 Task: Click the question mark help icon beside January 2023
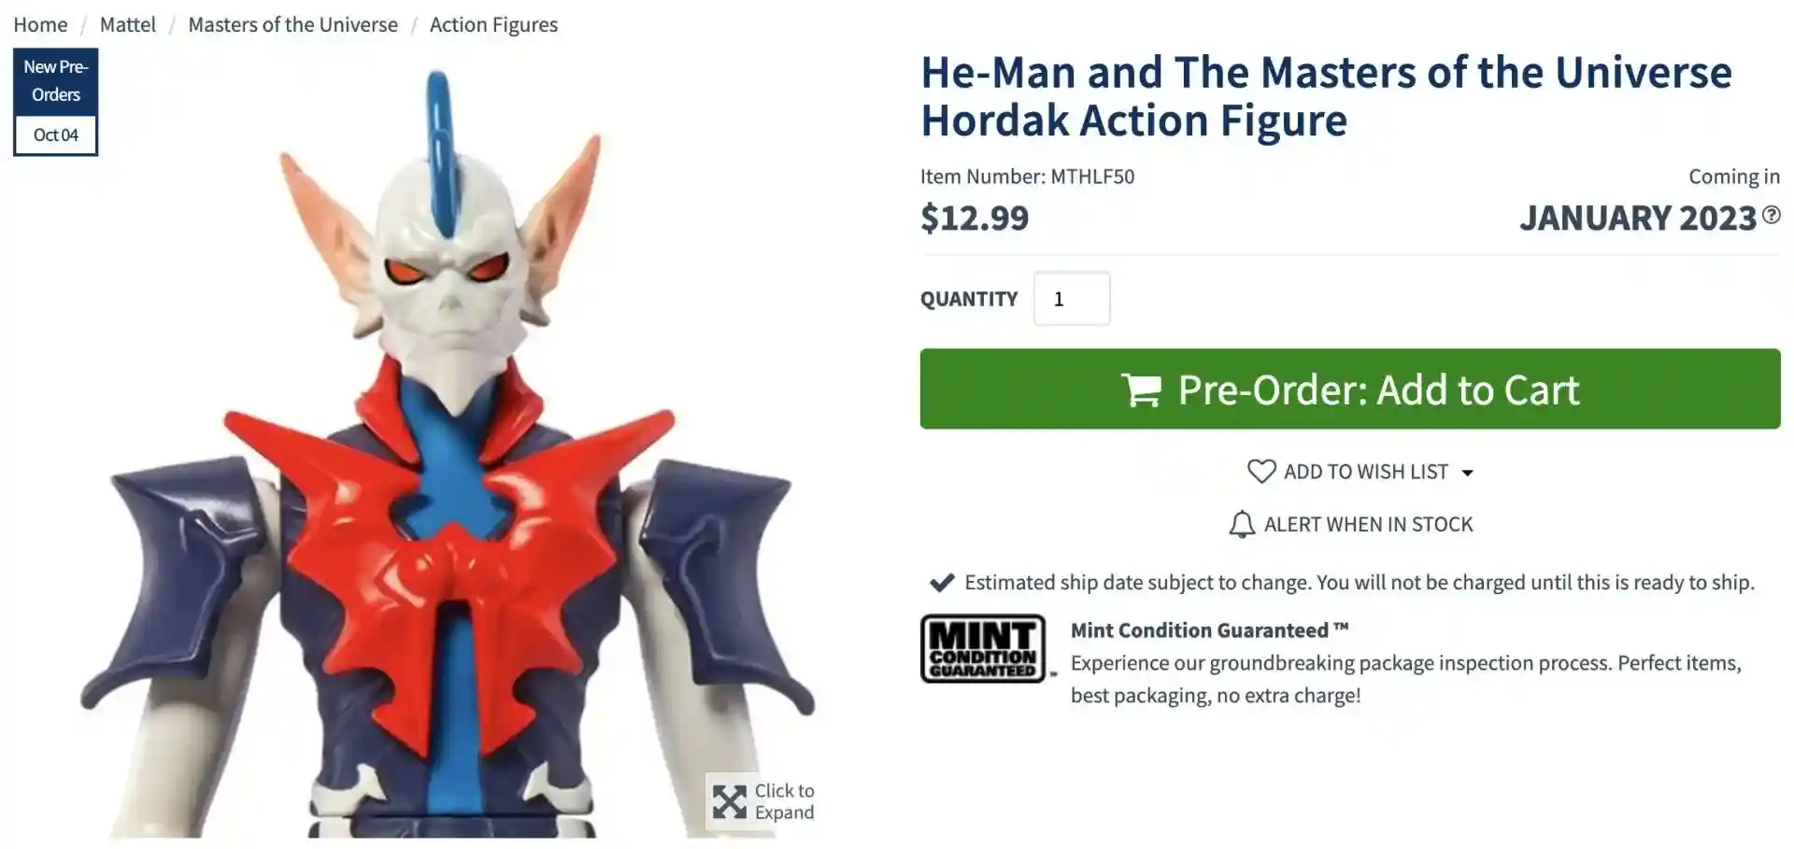click(1771, 216)
